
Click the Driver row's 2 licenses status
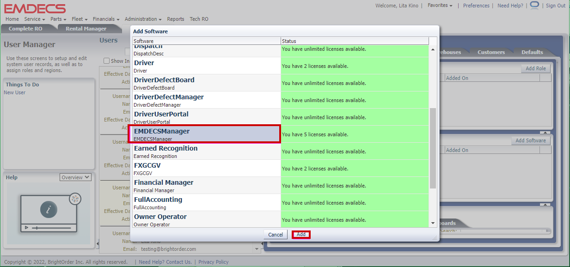(315, 66)
